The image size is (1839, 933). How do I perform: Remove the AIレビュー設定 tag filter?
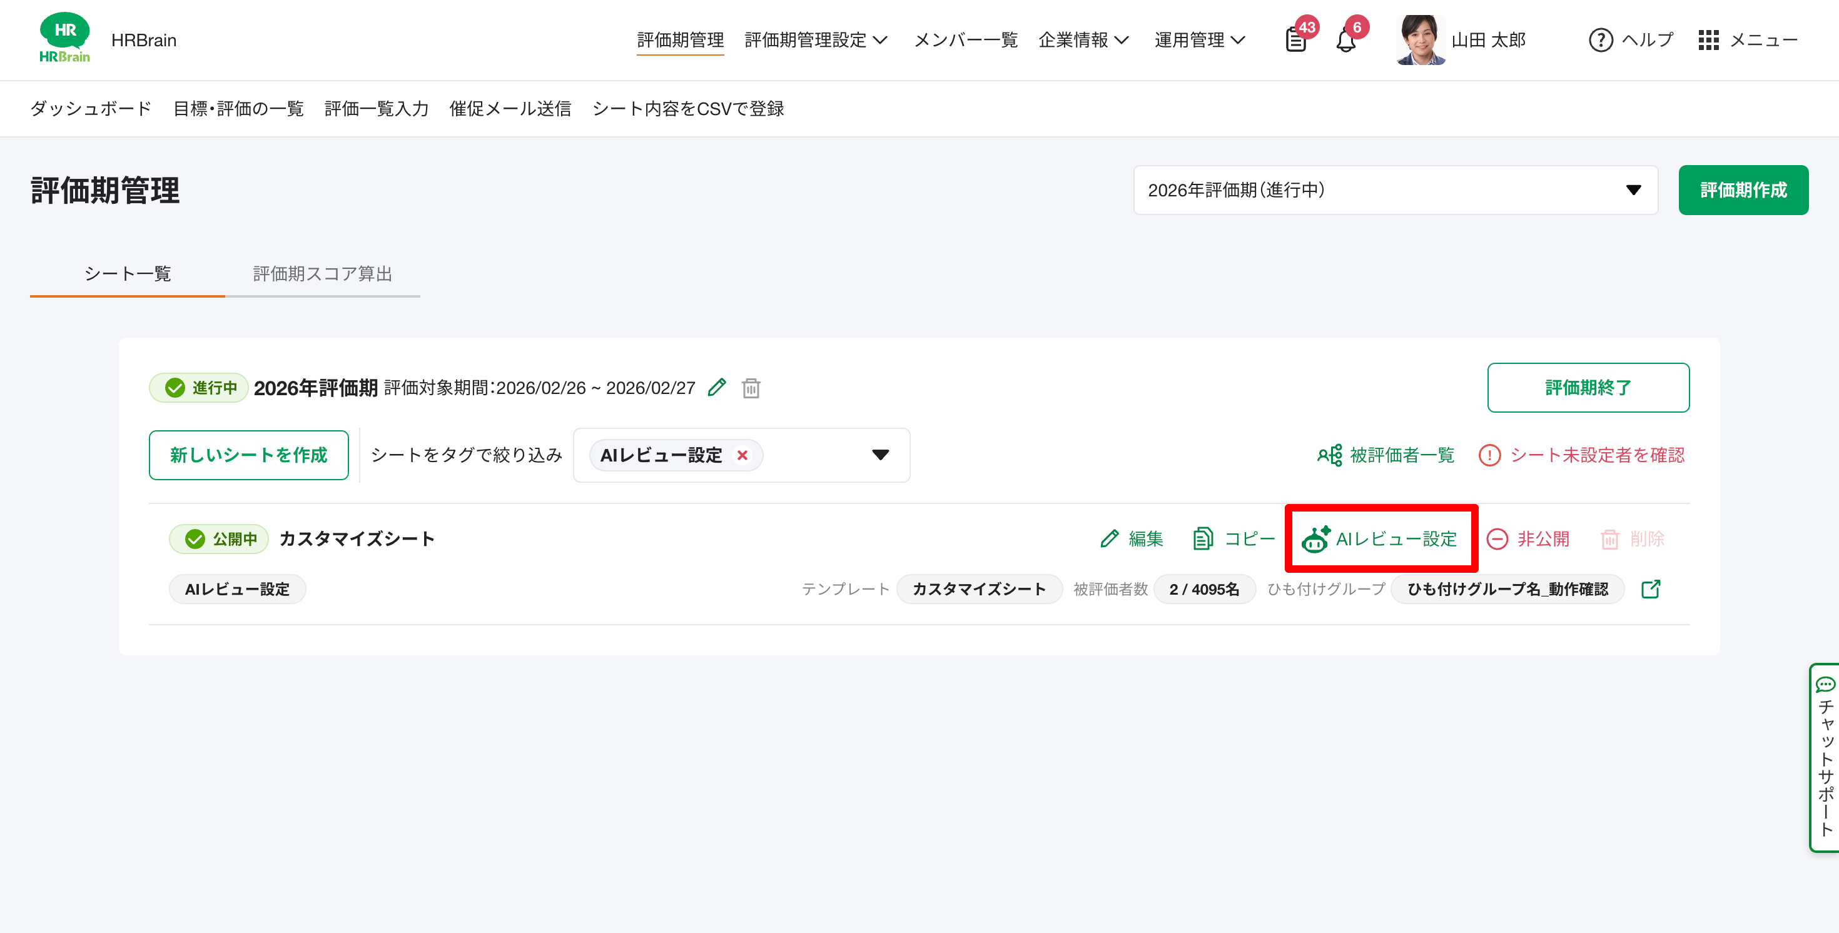pos(742,455)
